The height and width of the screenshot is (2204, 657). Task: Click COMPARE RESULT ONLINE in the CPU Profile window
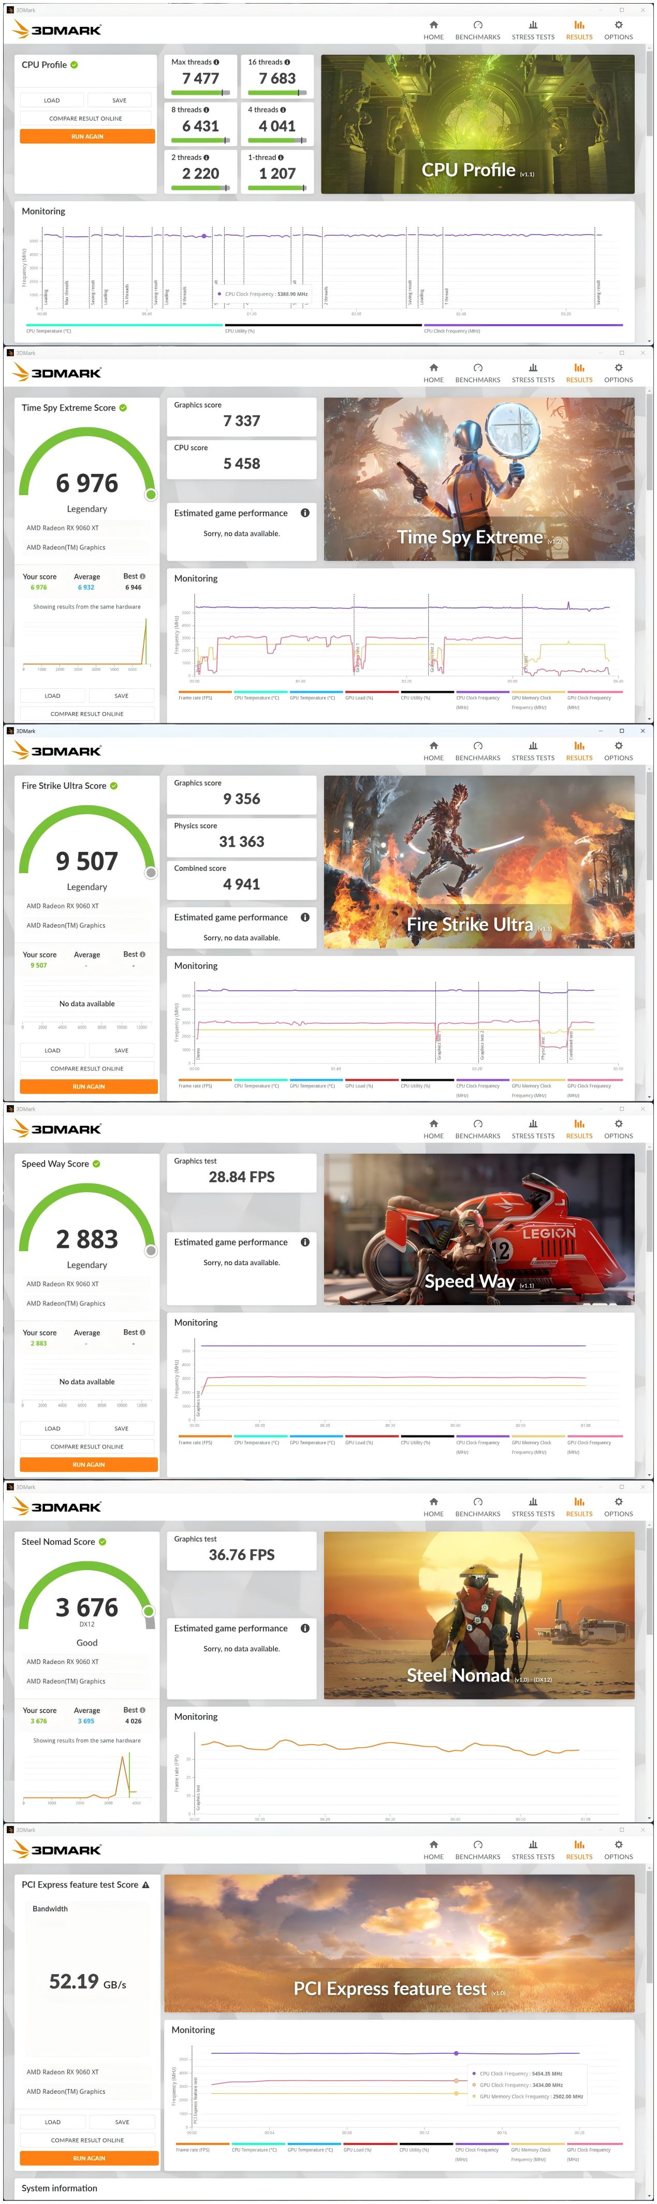86,118
